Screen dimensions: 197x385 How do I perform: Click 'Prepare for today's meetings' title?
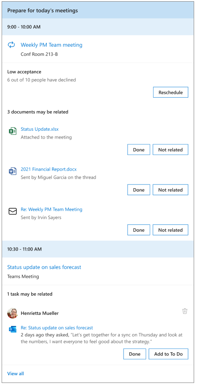click(x=43, y=10)
